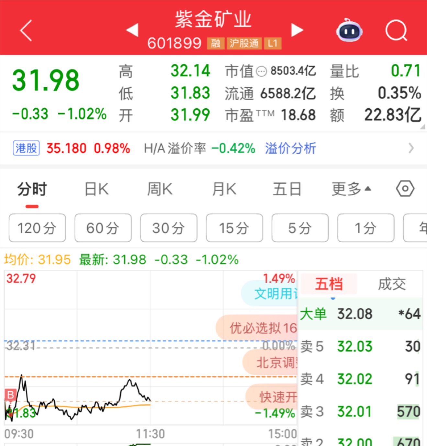Switch to 月K tab
The height and width of the screenshot is (446, 427).
[224, 189]
